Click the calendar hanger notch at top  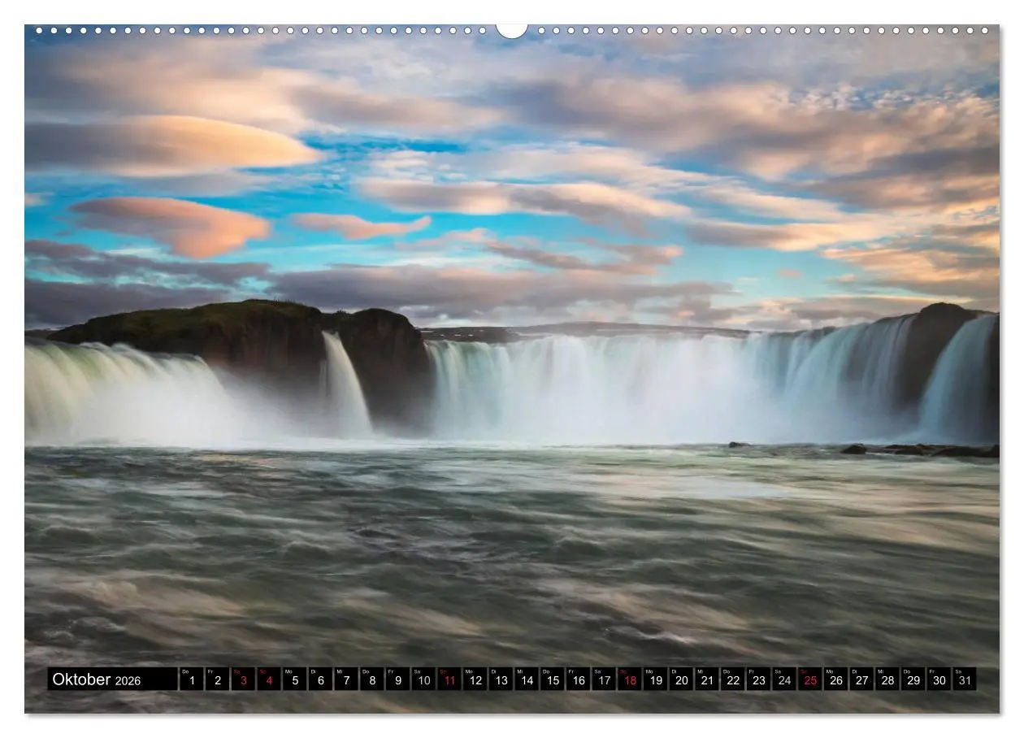point(512,30)
